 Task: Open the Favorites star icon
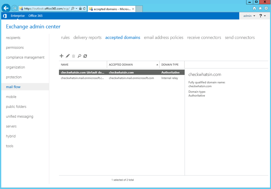260,8
